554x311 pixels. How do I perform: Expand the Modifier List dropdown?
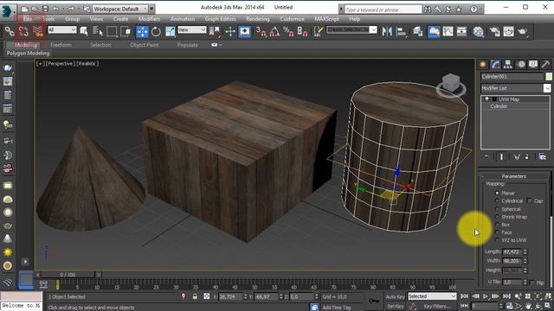click(x=516, y=88)
